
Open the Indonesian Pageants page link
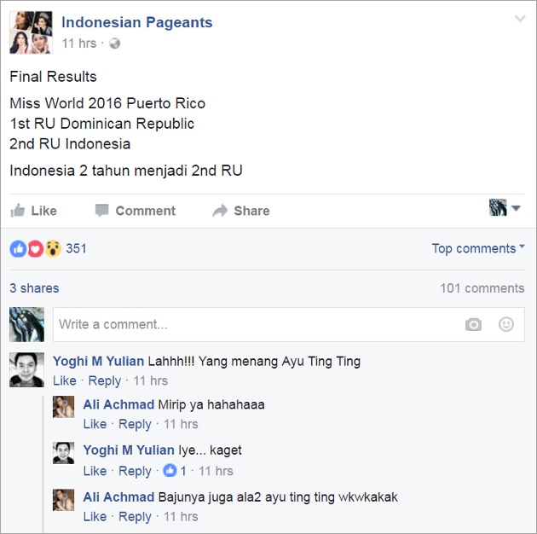point(137,22)
